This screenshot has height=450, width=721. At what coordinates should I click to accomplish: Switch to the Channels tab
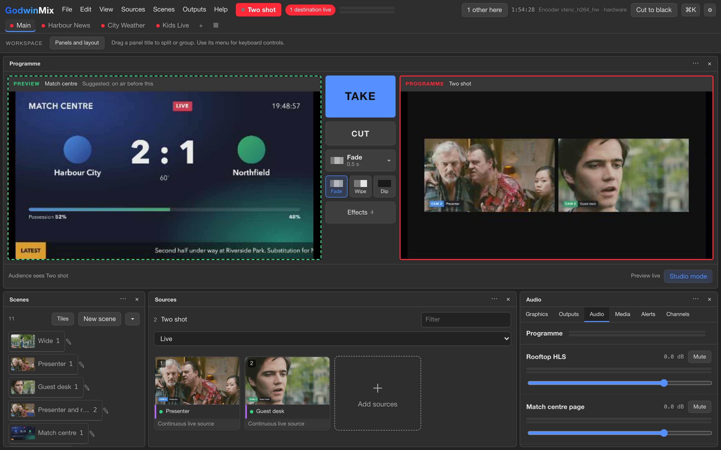[x=677, y=314]
